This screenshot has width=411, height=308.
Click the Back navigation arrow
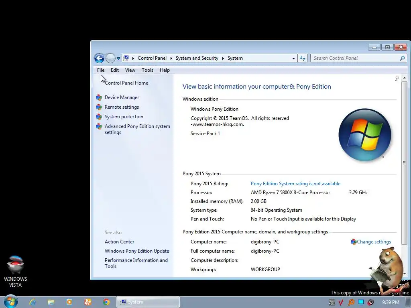(x=100, y=58)
